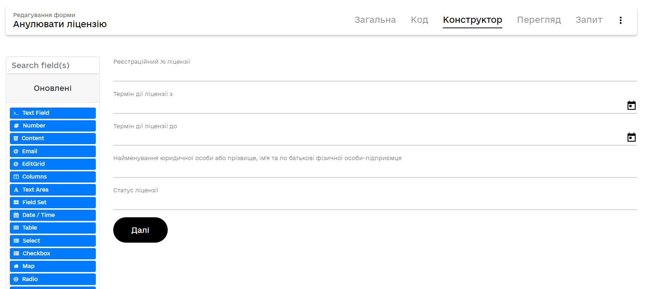
Task: Open calendar picker for license term end
Action: 631,137
